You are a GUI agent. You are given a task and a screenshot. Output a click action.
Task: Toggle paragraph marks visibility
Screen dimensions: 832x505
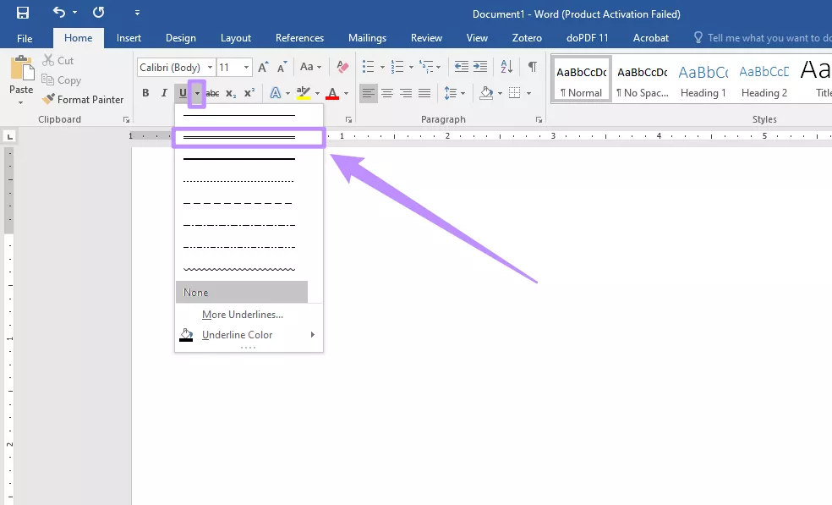[x=530, y=67]
